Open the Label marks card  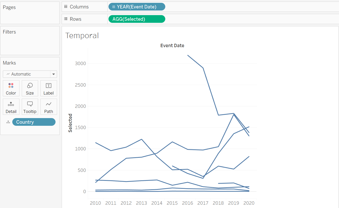pyautogui.click(x=49, y=88)
